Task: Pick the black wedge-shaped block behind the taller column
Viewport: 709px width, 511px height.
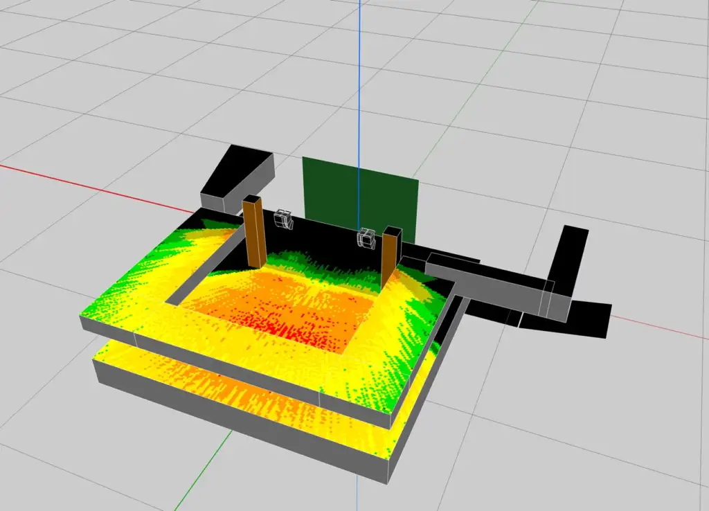Action: 237,179
